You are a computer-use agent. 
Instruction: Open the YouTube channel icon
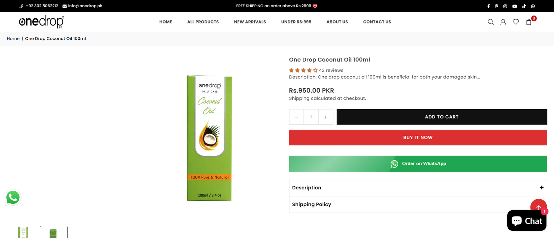coord(515,6)
